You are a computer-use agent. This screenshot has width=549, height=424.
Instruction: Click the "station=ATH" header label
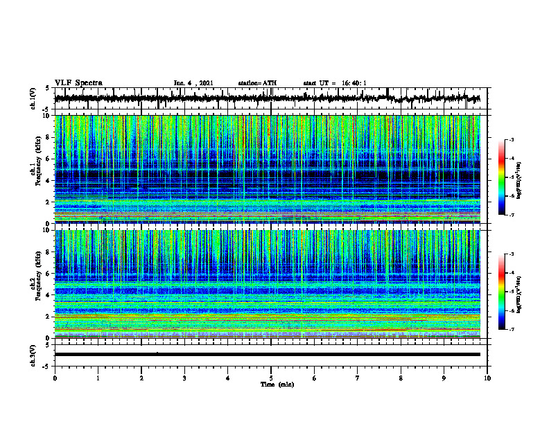[x=257, y=83]
